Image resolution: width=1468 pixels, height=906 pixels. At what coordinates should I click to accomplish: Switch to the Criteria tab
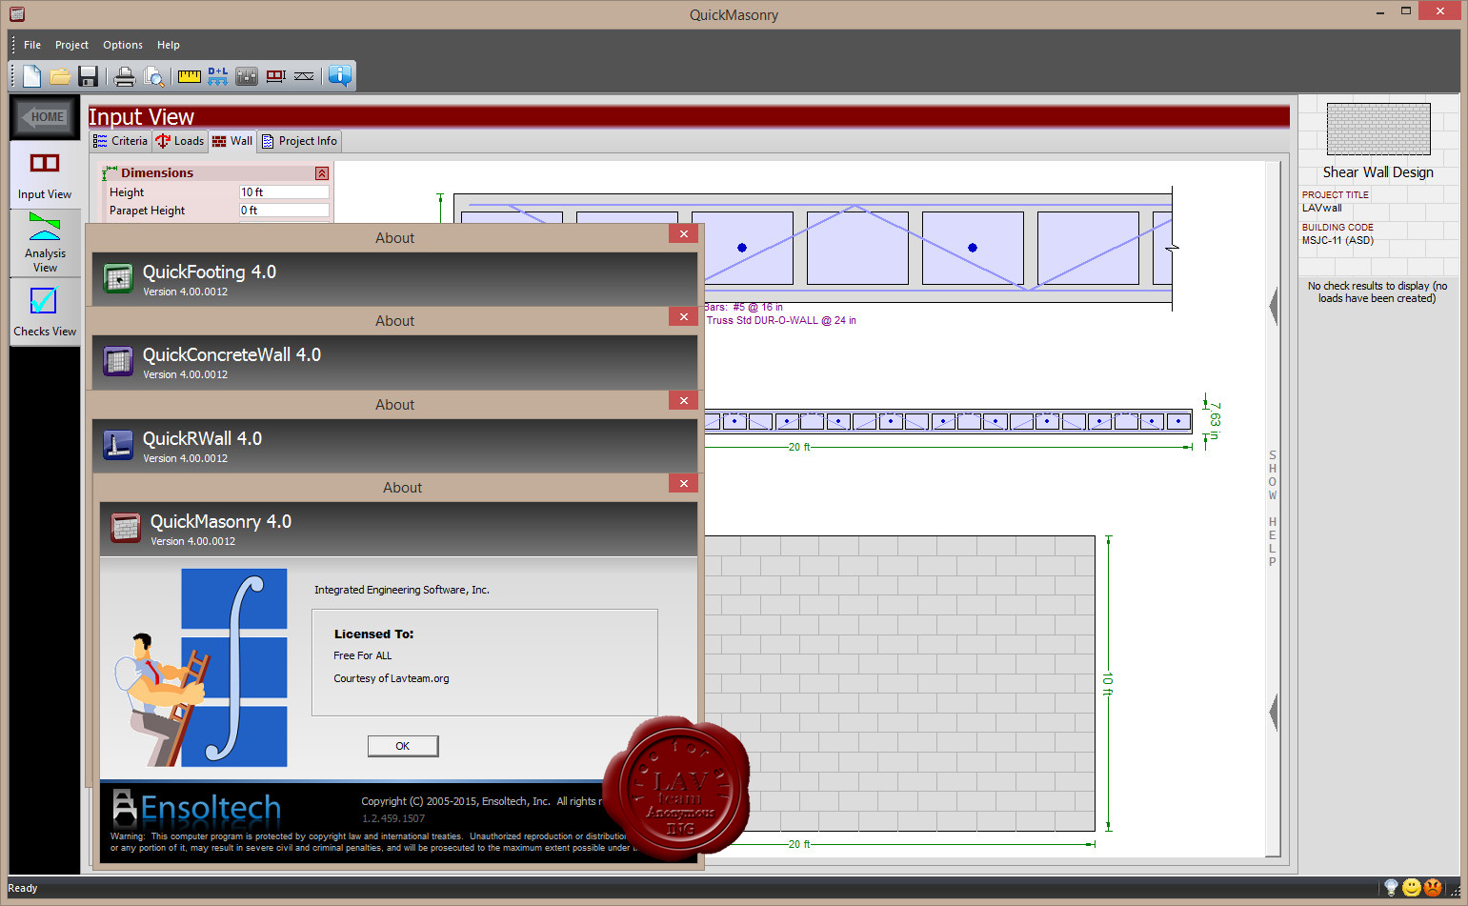[121, 141]
